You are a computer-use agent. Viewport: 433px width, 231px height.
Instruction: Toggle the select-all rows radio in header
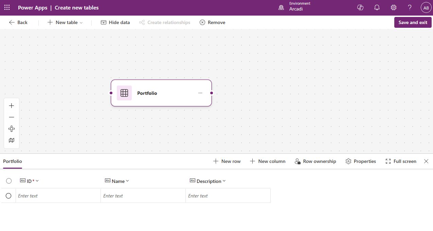[9, 181]
